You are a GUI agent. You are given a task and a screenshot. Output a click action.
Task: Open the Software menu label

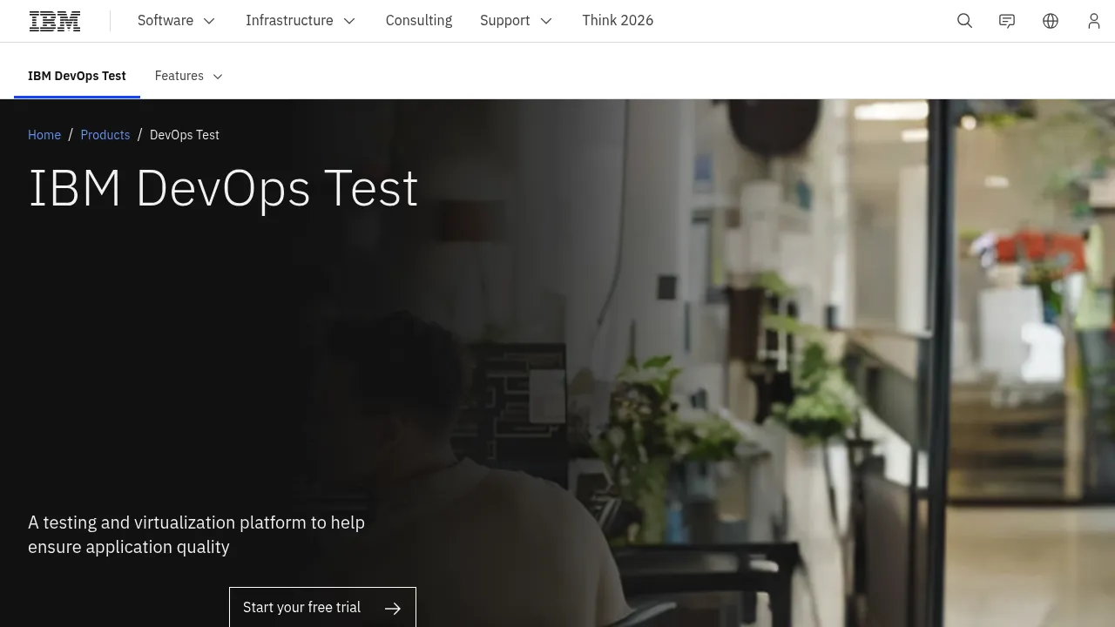166,21
